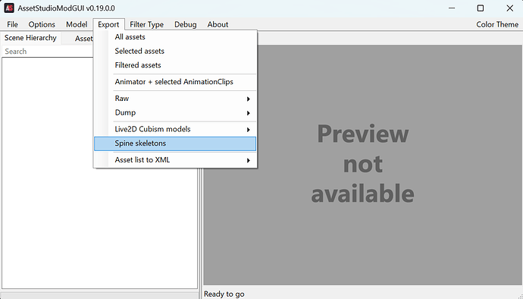Expand the Asset list to XML submenu
523x299 pixels.
[175, 160]
